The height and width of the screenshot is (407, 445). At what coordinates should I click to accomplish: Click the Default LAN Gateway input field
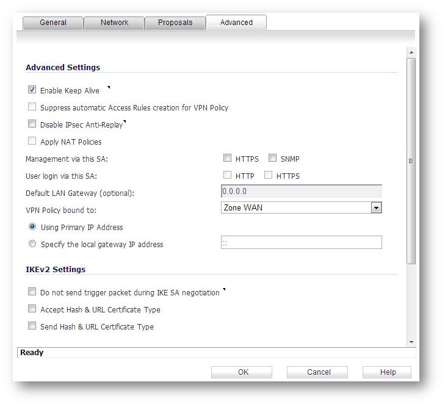pos(302,191)
